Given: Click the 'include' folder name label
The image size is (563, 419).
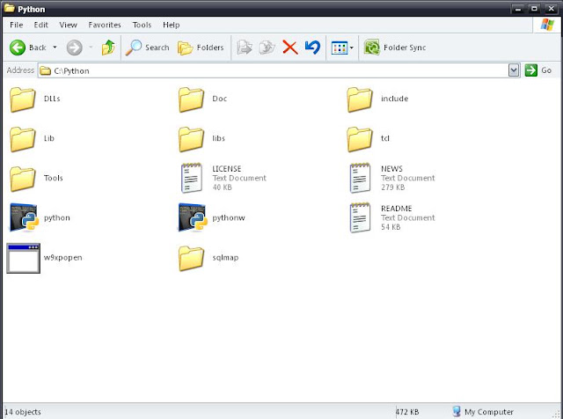Looking at the screenshot, I should click(395, 99).
